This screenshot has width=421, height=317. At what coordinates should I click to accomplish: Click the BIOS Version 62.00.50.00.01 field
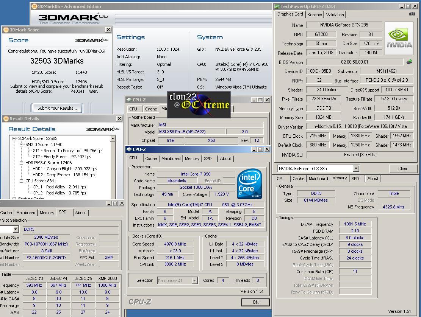click(x=354, y=62)
